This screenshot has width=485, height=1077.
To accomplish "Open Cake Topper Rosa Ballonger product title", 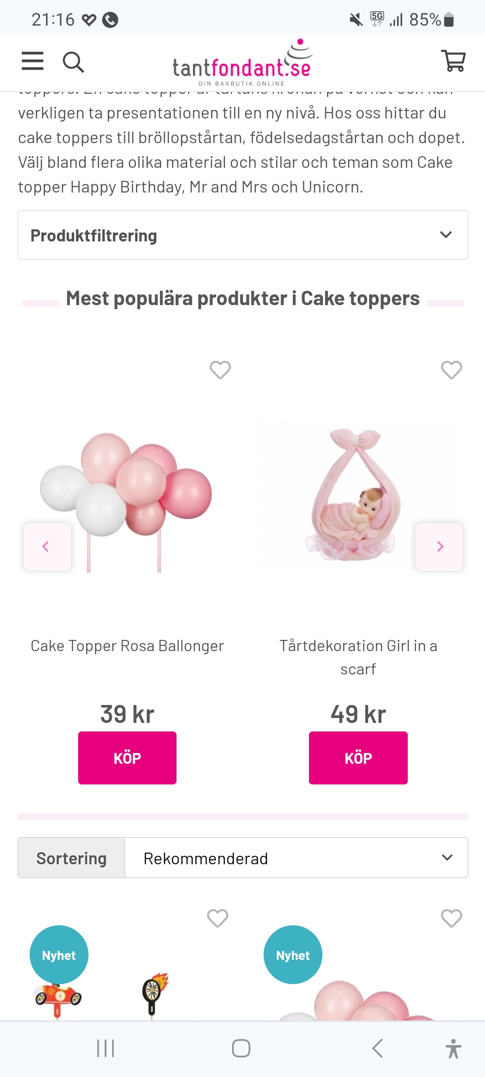I will [x=127, y=646].
